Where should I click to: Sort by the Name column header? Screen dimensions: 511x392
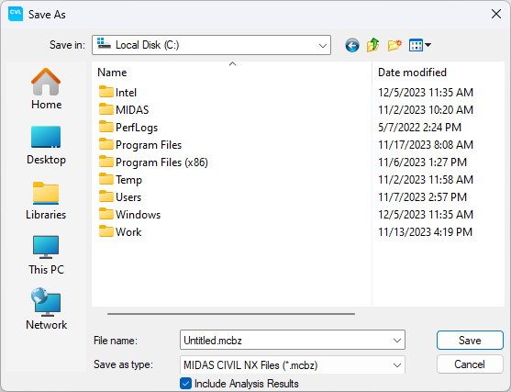pyautogui.click(x=232, y=73)
